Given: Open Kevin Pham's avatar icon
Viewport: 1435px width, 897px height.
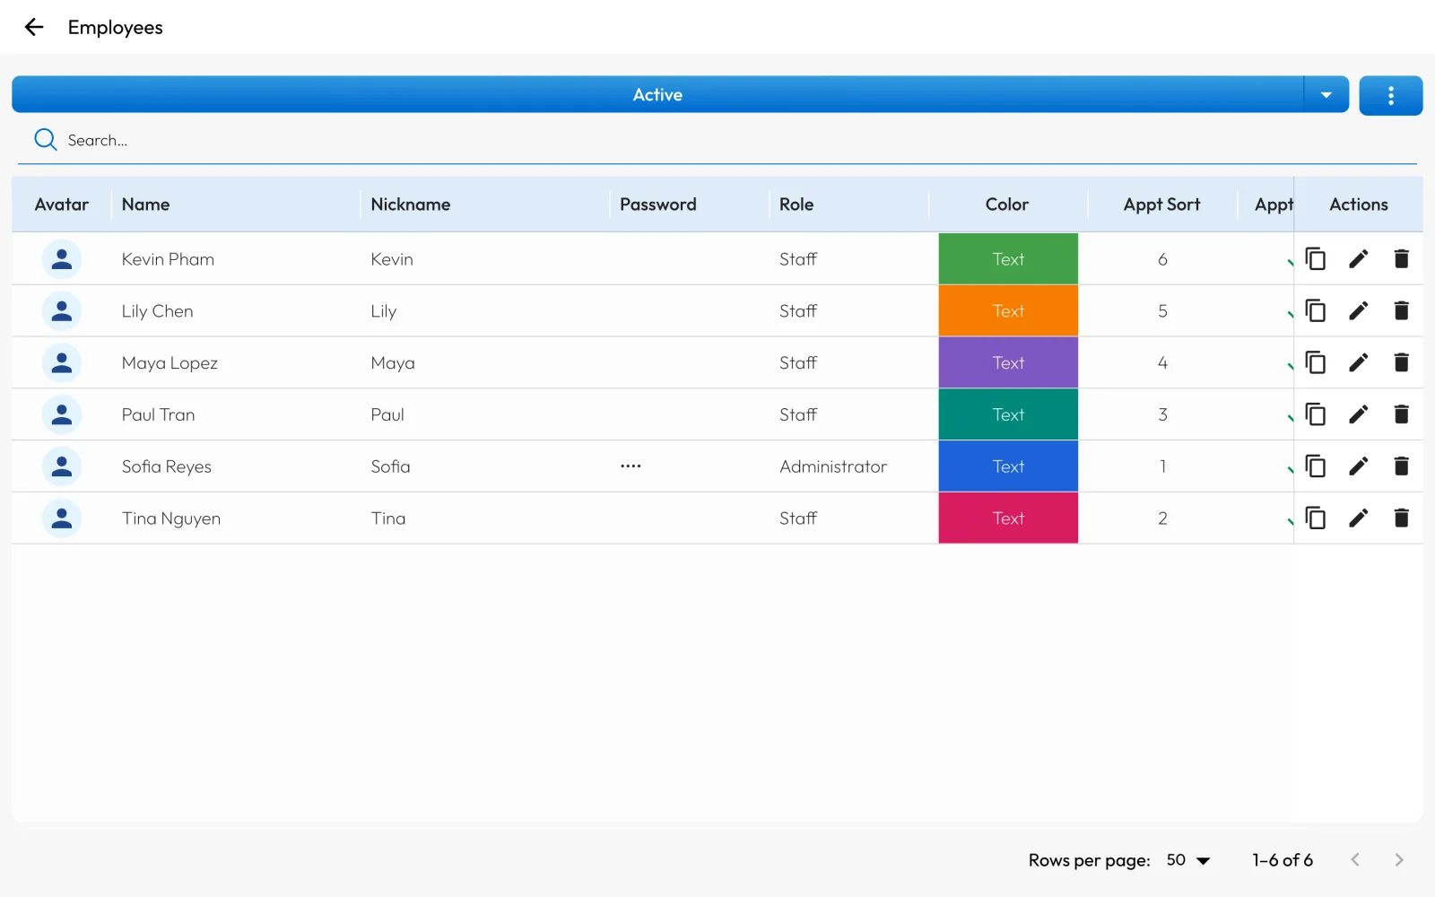Looking at the screenshot, I should pyautogui.click(x=62, y=259).
